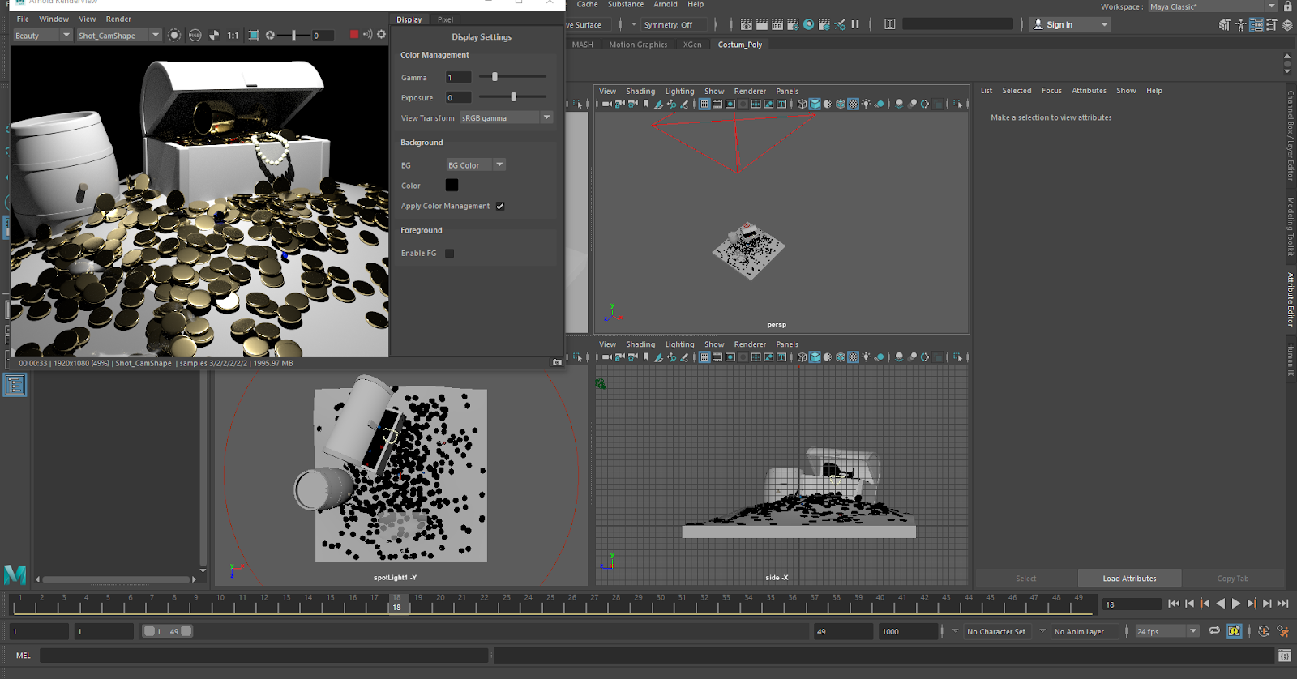Click the Load Attributes button
Image resolution: width=1297 pixels, height=679 pixels.
1129,579
